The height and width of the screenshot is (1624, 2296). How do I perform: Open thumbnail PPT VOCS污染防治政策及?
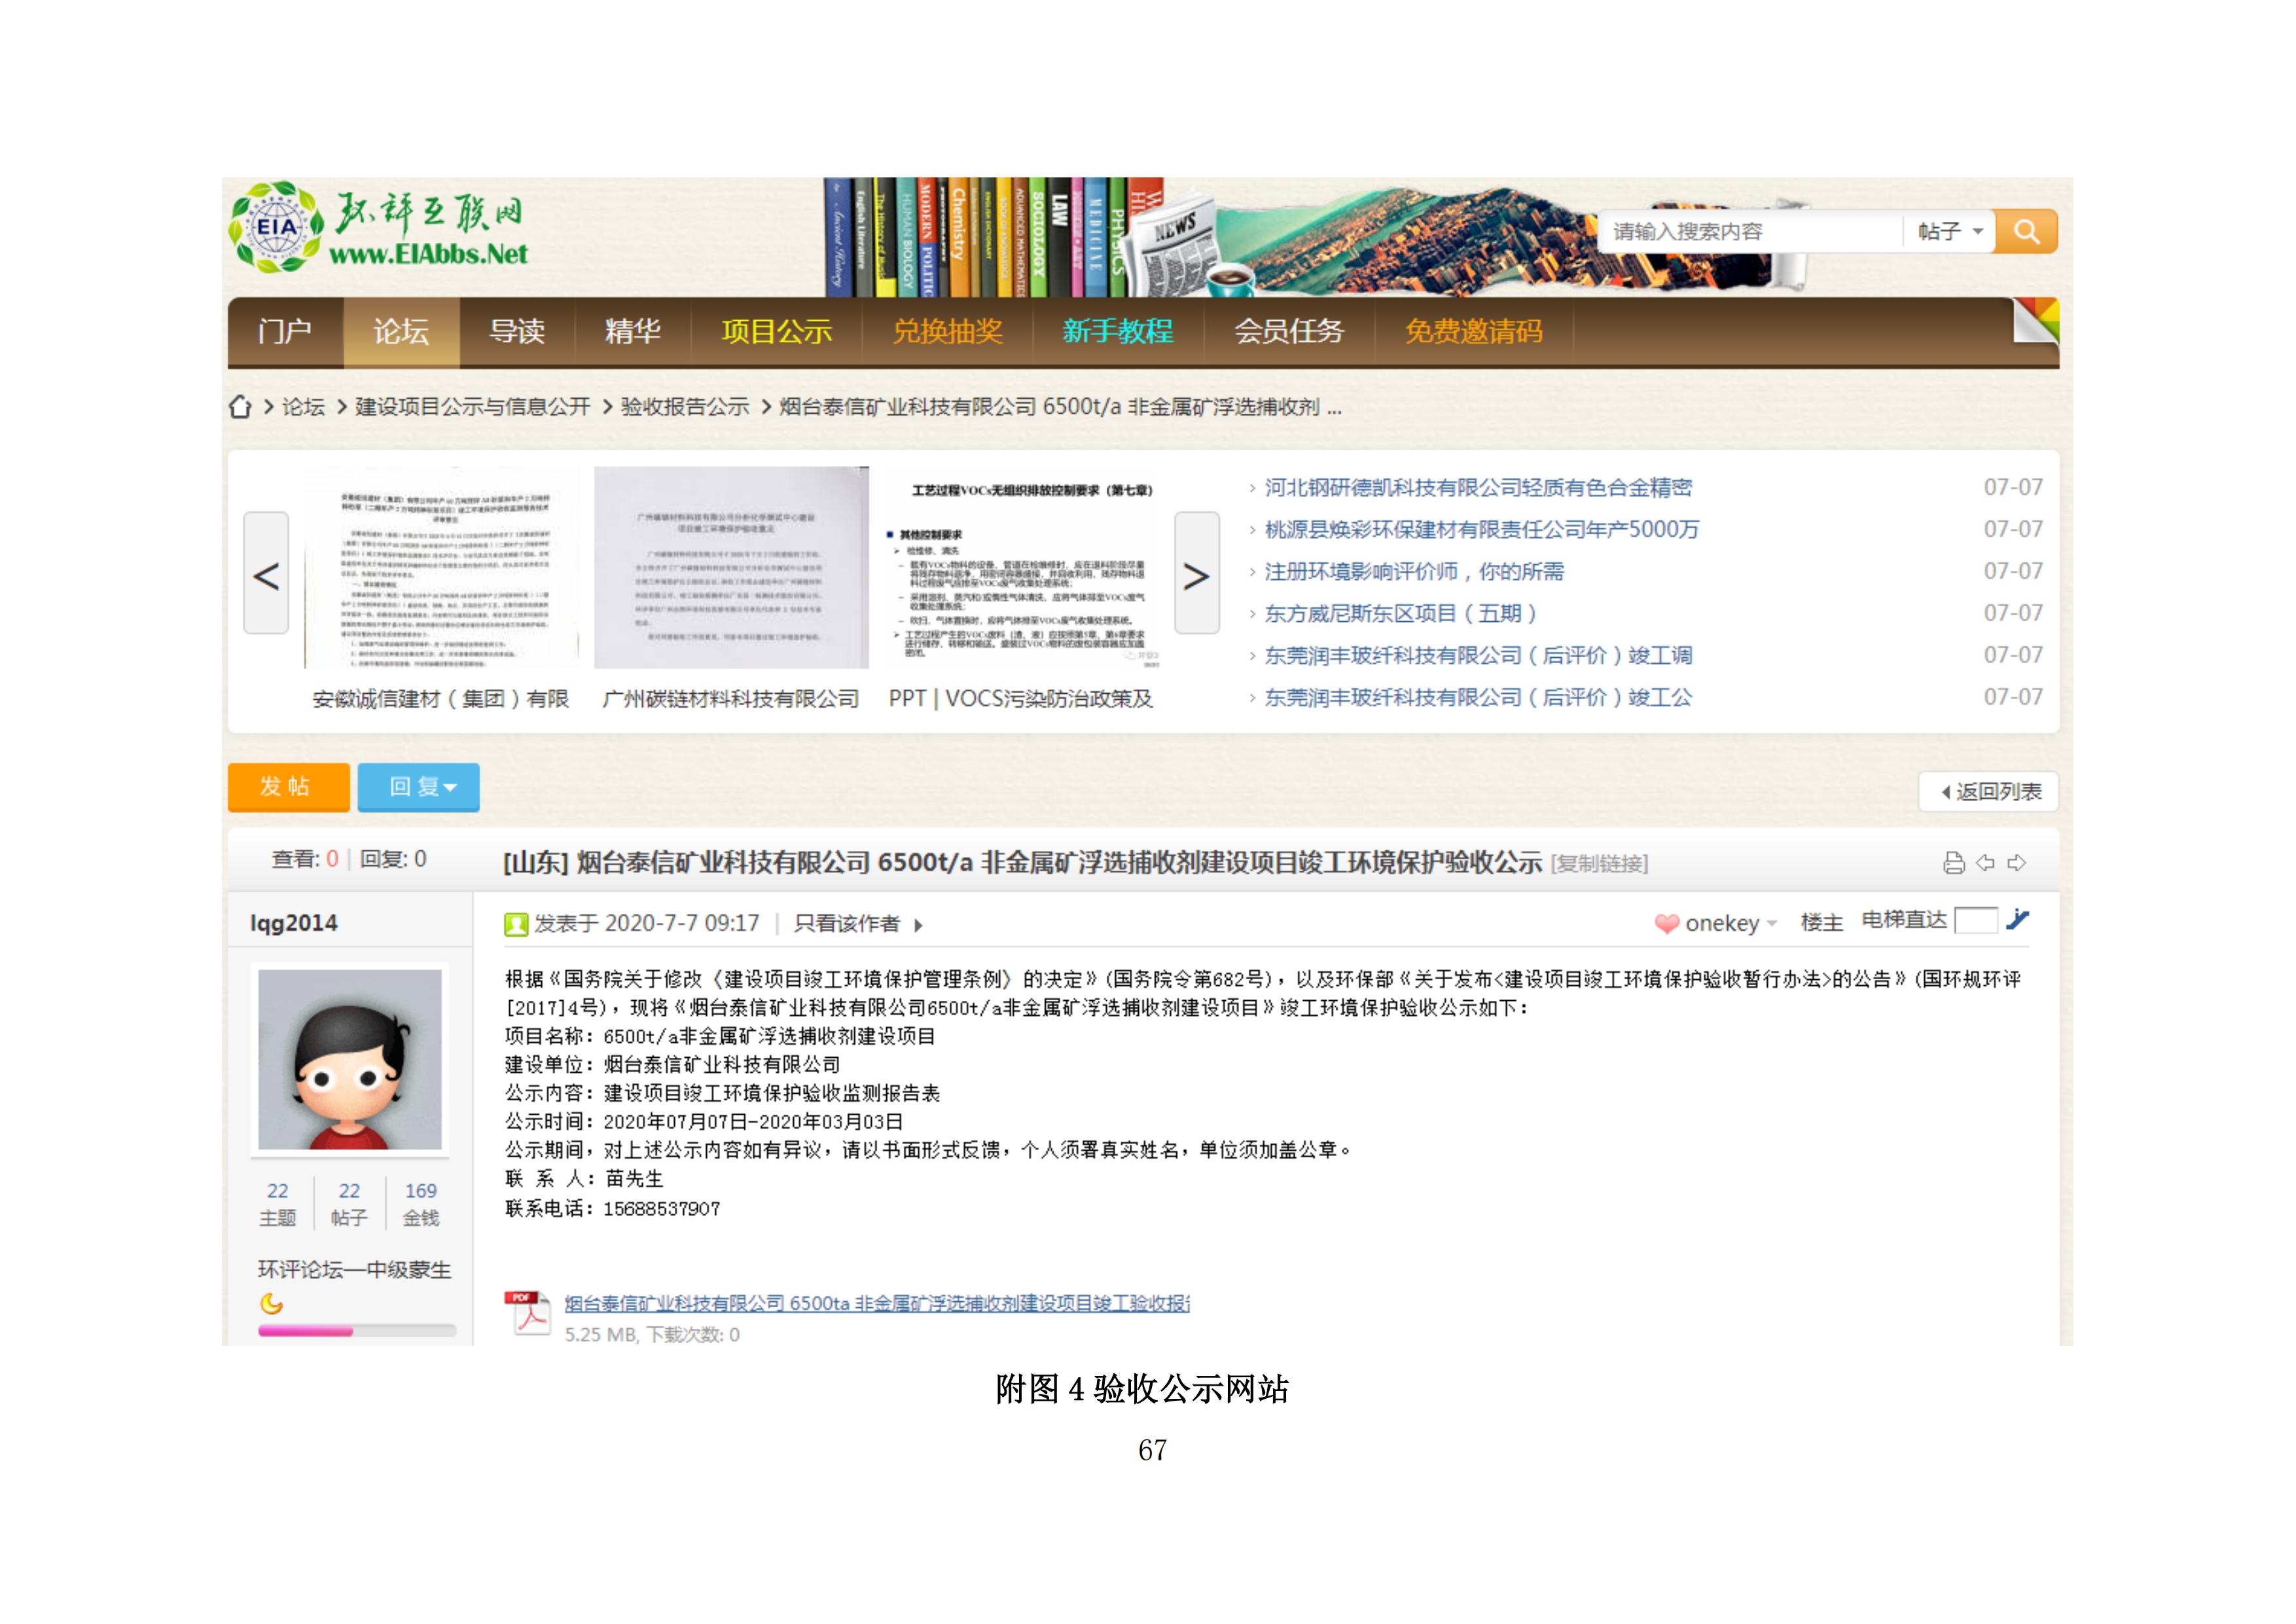1021,567
